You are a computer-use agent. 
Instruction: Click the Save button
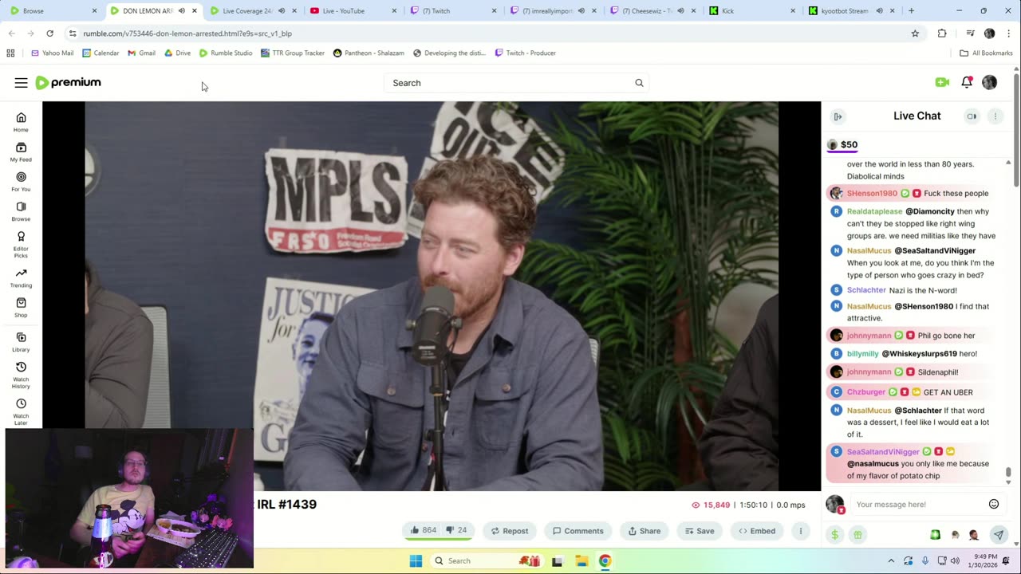tap(699, 531)
